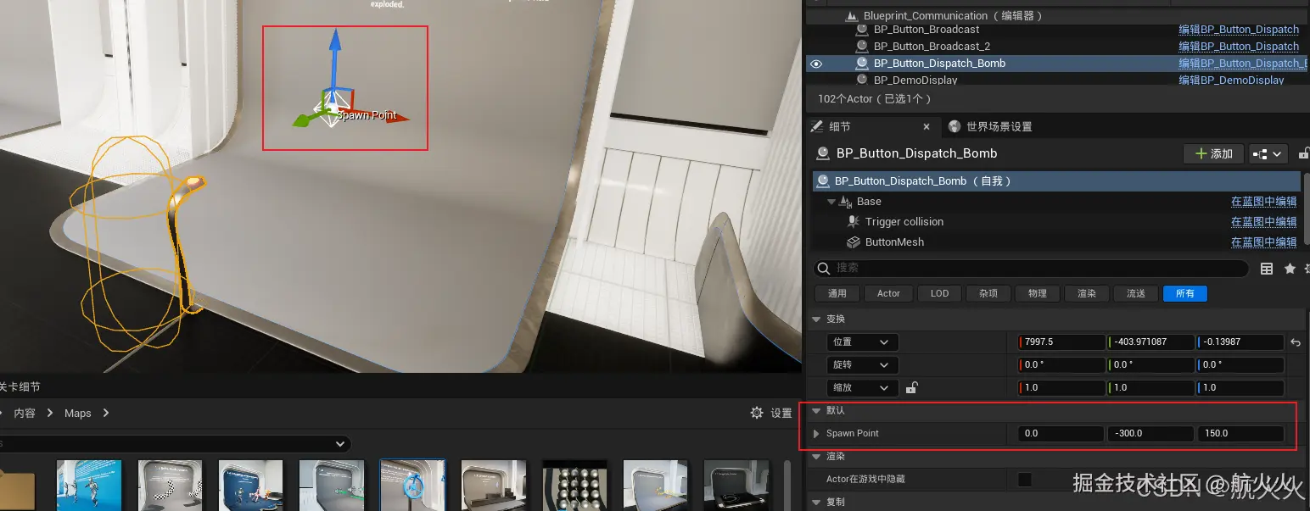Open the 缩放 scale type dropdown
1310x511 pixels.
coord(863,388)
